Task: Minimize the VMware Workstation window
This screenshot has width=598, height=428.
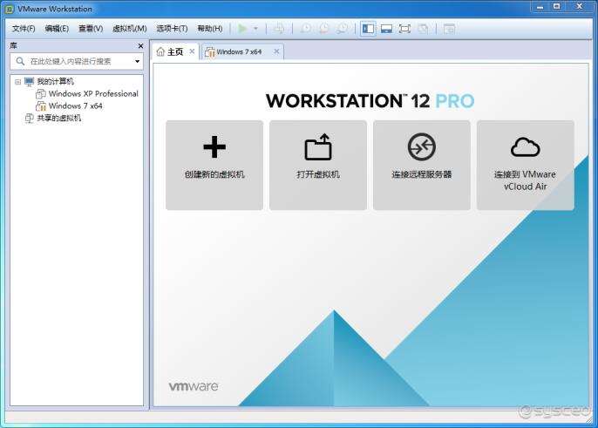Action: coord(540,7)
